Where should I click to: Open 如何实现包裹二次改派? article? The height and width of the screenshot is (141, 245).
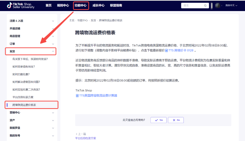[26, 90]
